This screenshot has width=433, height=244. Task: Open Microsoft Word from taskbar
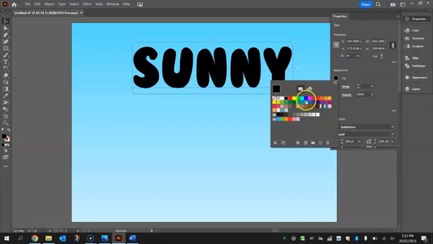click(133, 238)
